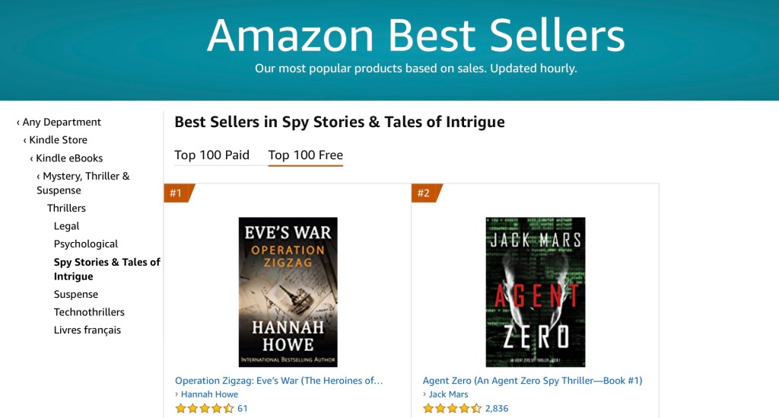
Task: Open the Agent Zero title link
Action: coord(533,381)
